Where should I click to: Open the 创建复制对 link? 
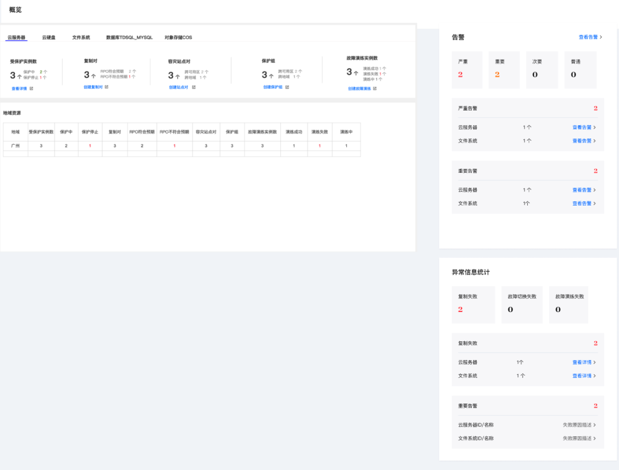pyautogui.click(x=93, y=87)
